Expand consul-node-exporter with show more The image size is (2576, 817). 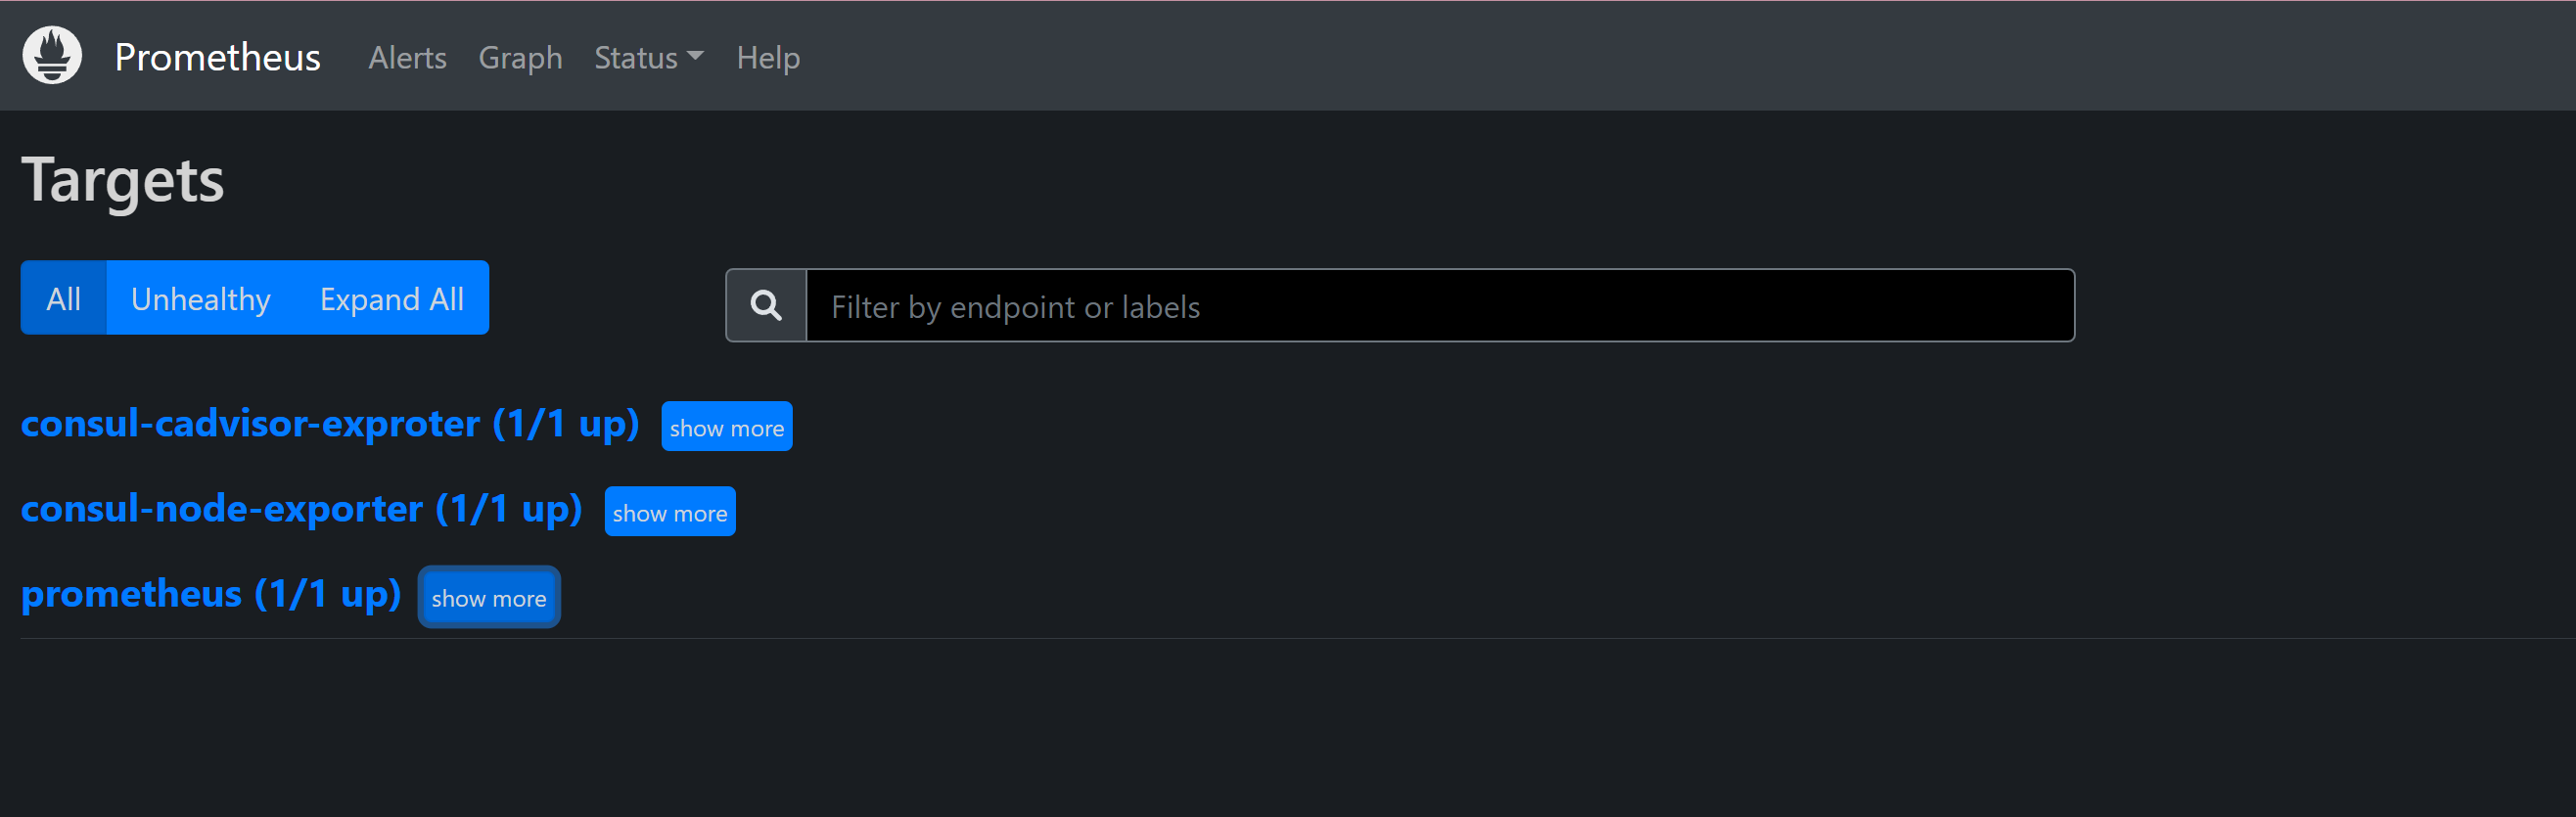click(669, 512)
